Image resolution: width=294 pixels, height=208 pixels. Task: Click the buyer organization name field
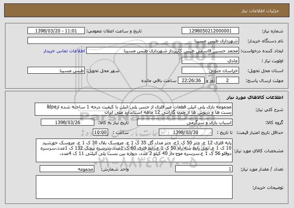click(x=133, y=41)
